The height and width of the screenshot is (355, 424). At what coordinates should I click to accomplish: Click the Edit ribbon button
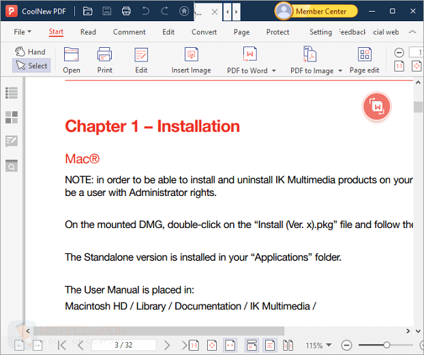click(x=141, y=60)
